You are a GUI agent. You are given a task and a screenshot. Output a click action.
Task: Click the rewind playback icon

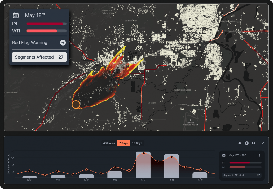[240, 143]
